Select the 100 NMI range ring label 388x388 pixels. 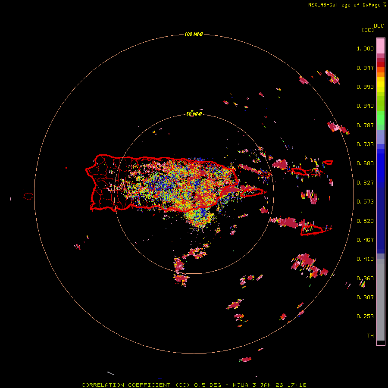tap(194, 34)
